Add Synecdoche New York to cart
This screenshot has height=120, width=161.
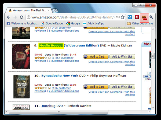point(96,87)
